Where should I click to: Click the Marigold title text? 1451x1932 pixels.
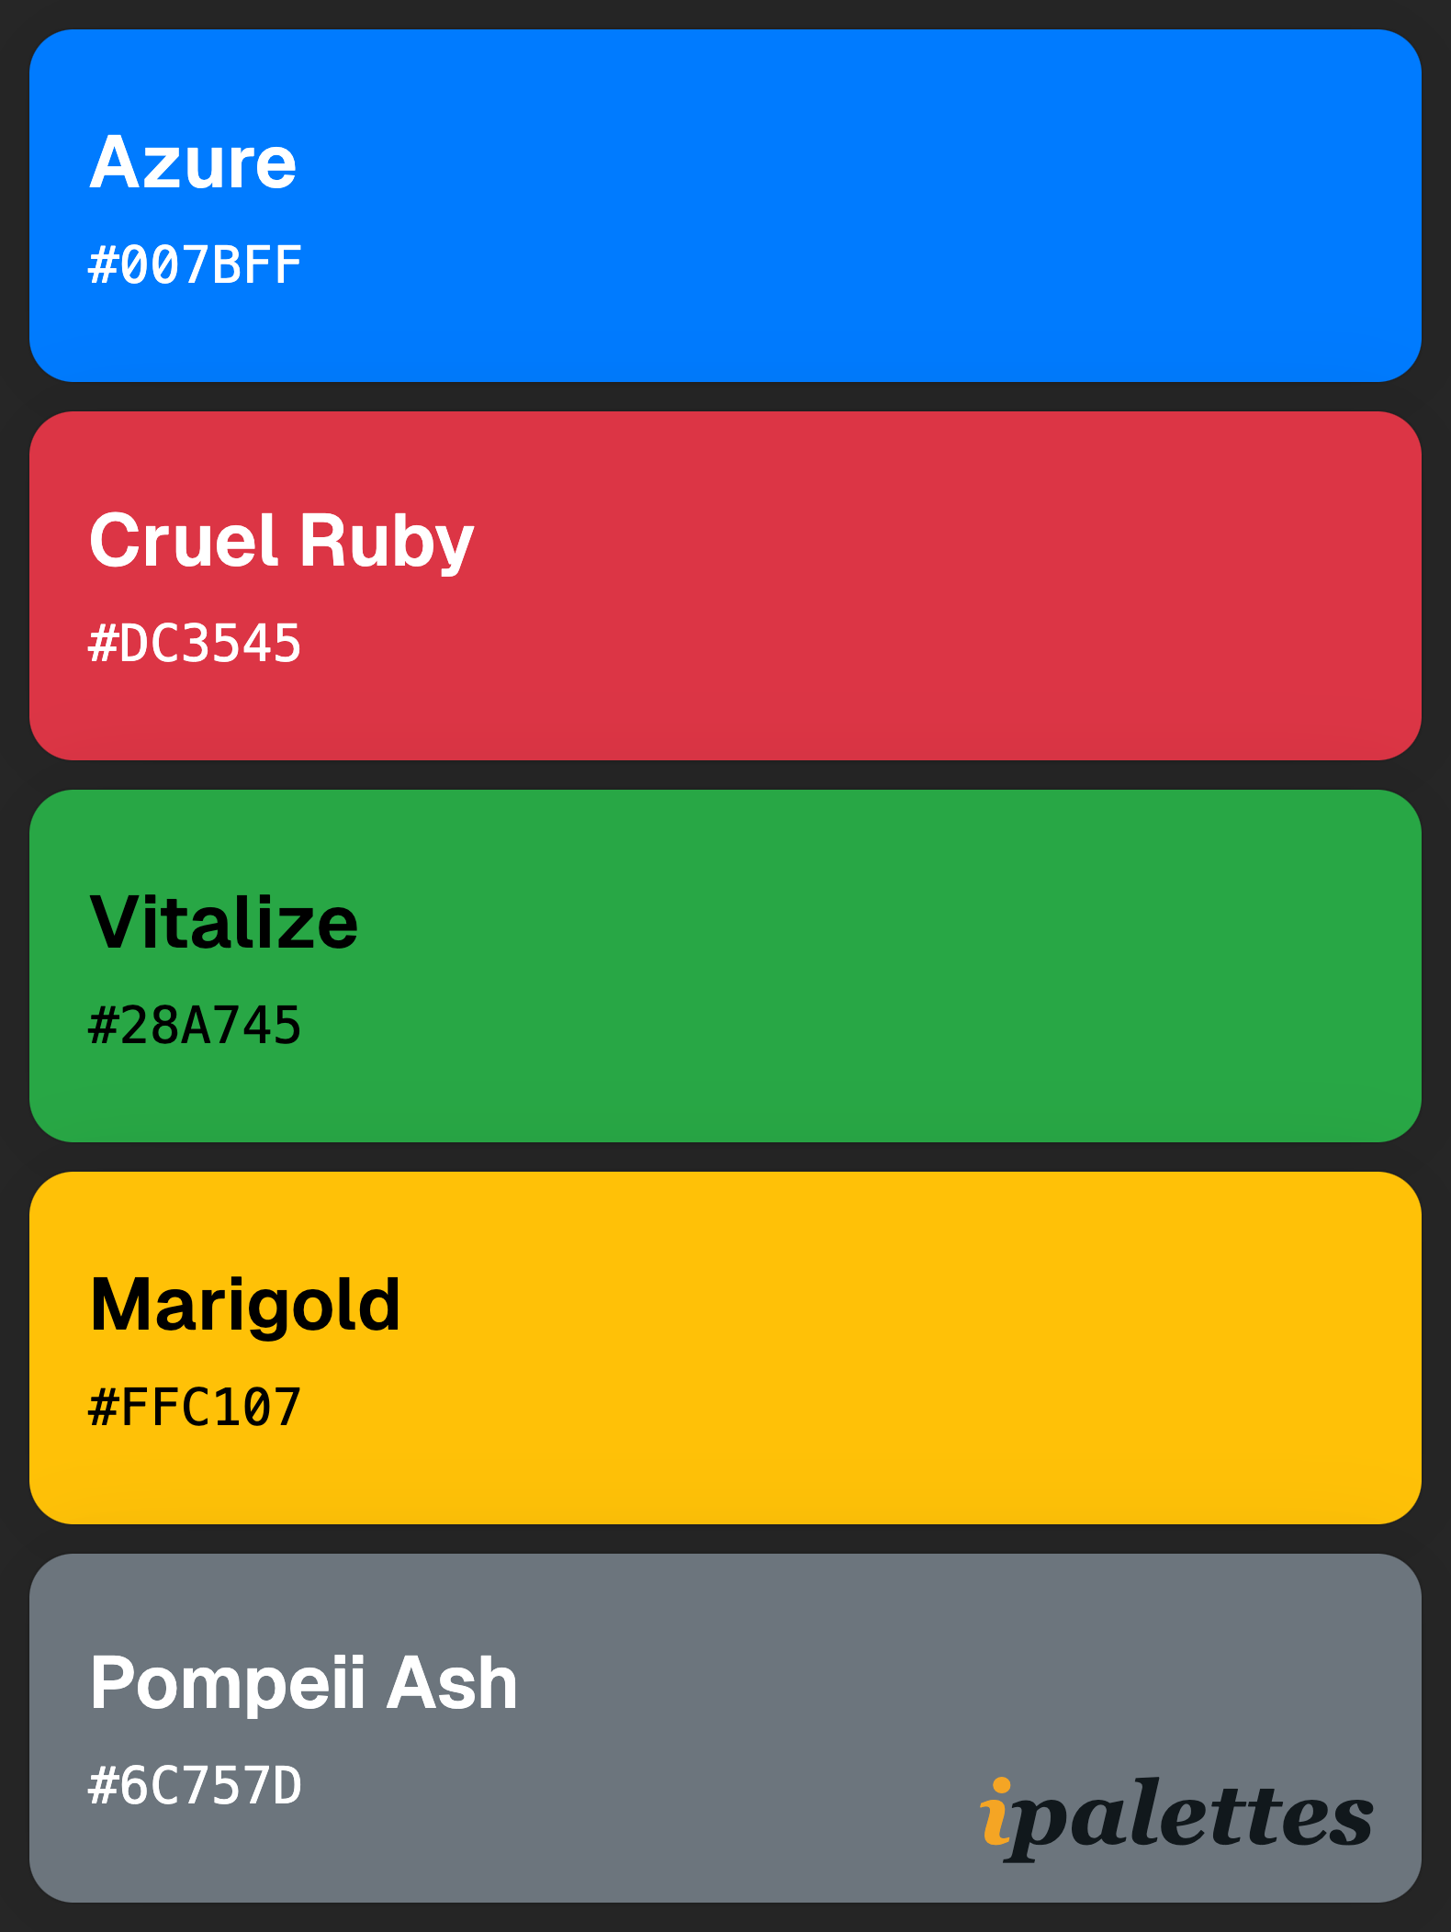point(245,1306)
